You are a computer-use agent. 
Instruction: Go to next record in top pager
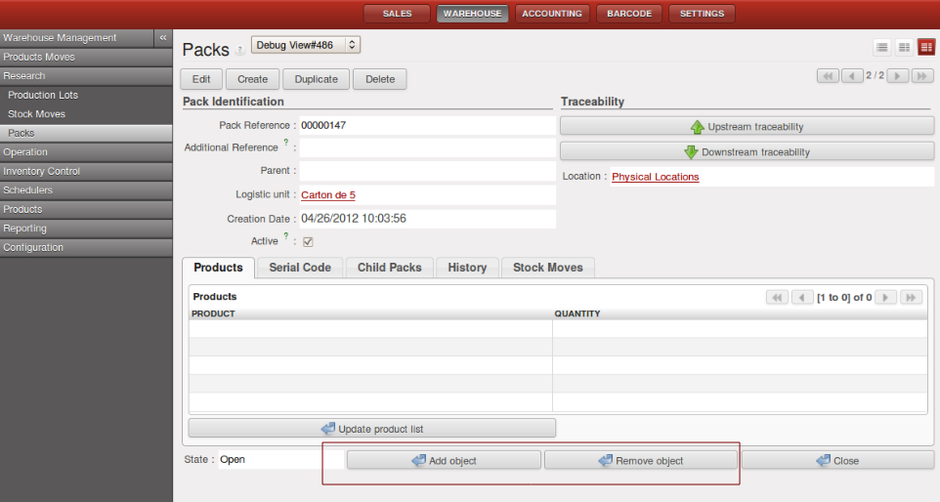click(x=897, y=75)
